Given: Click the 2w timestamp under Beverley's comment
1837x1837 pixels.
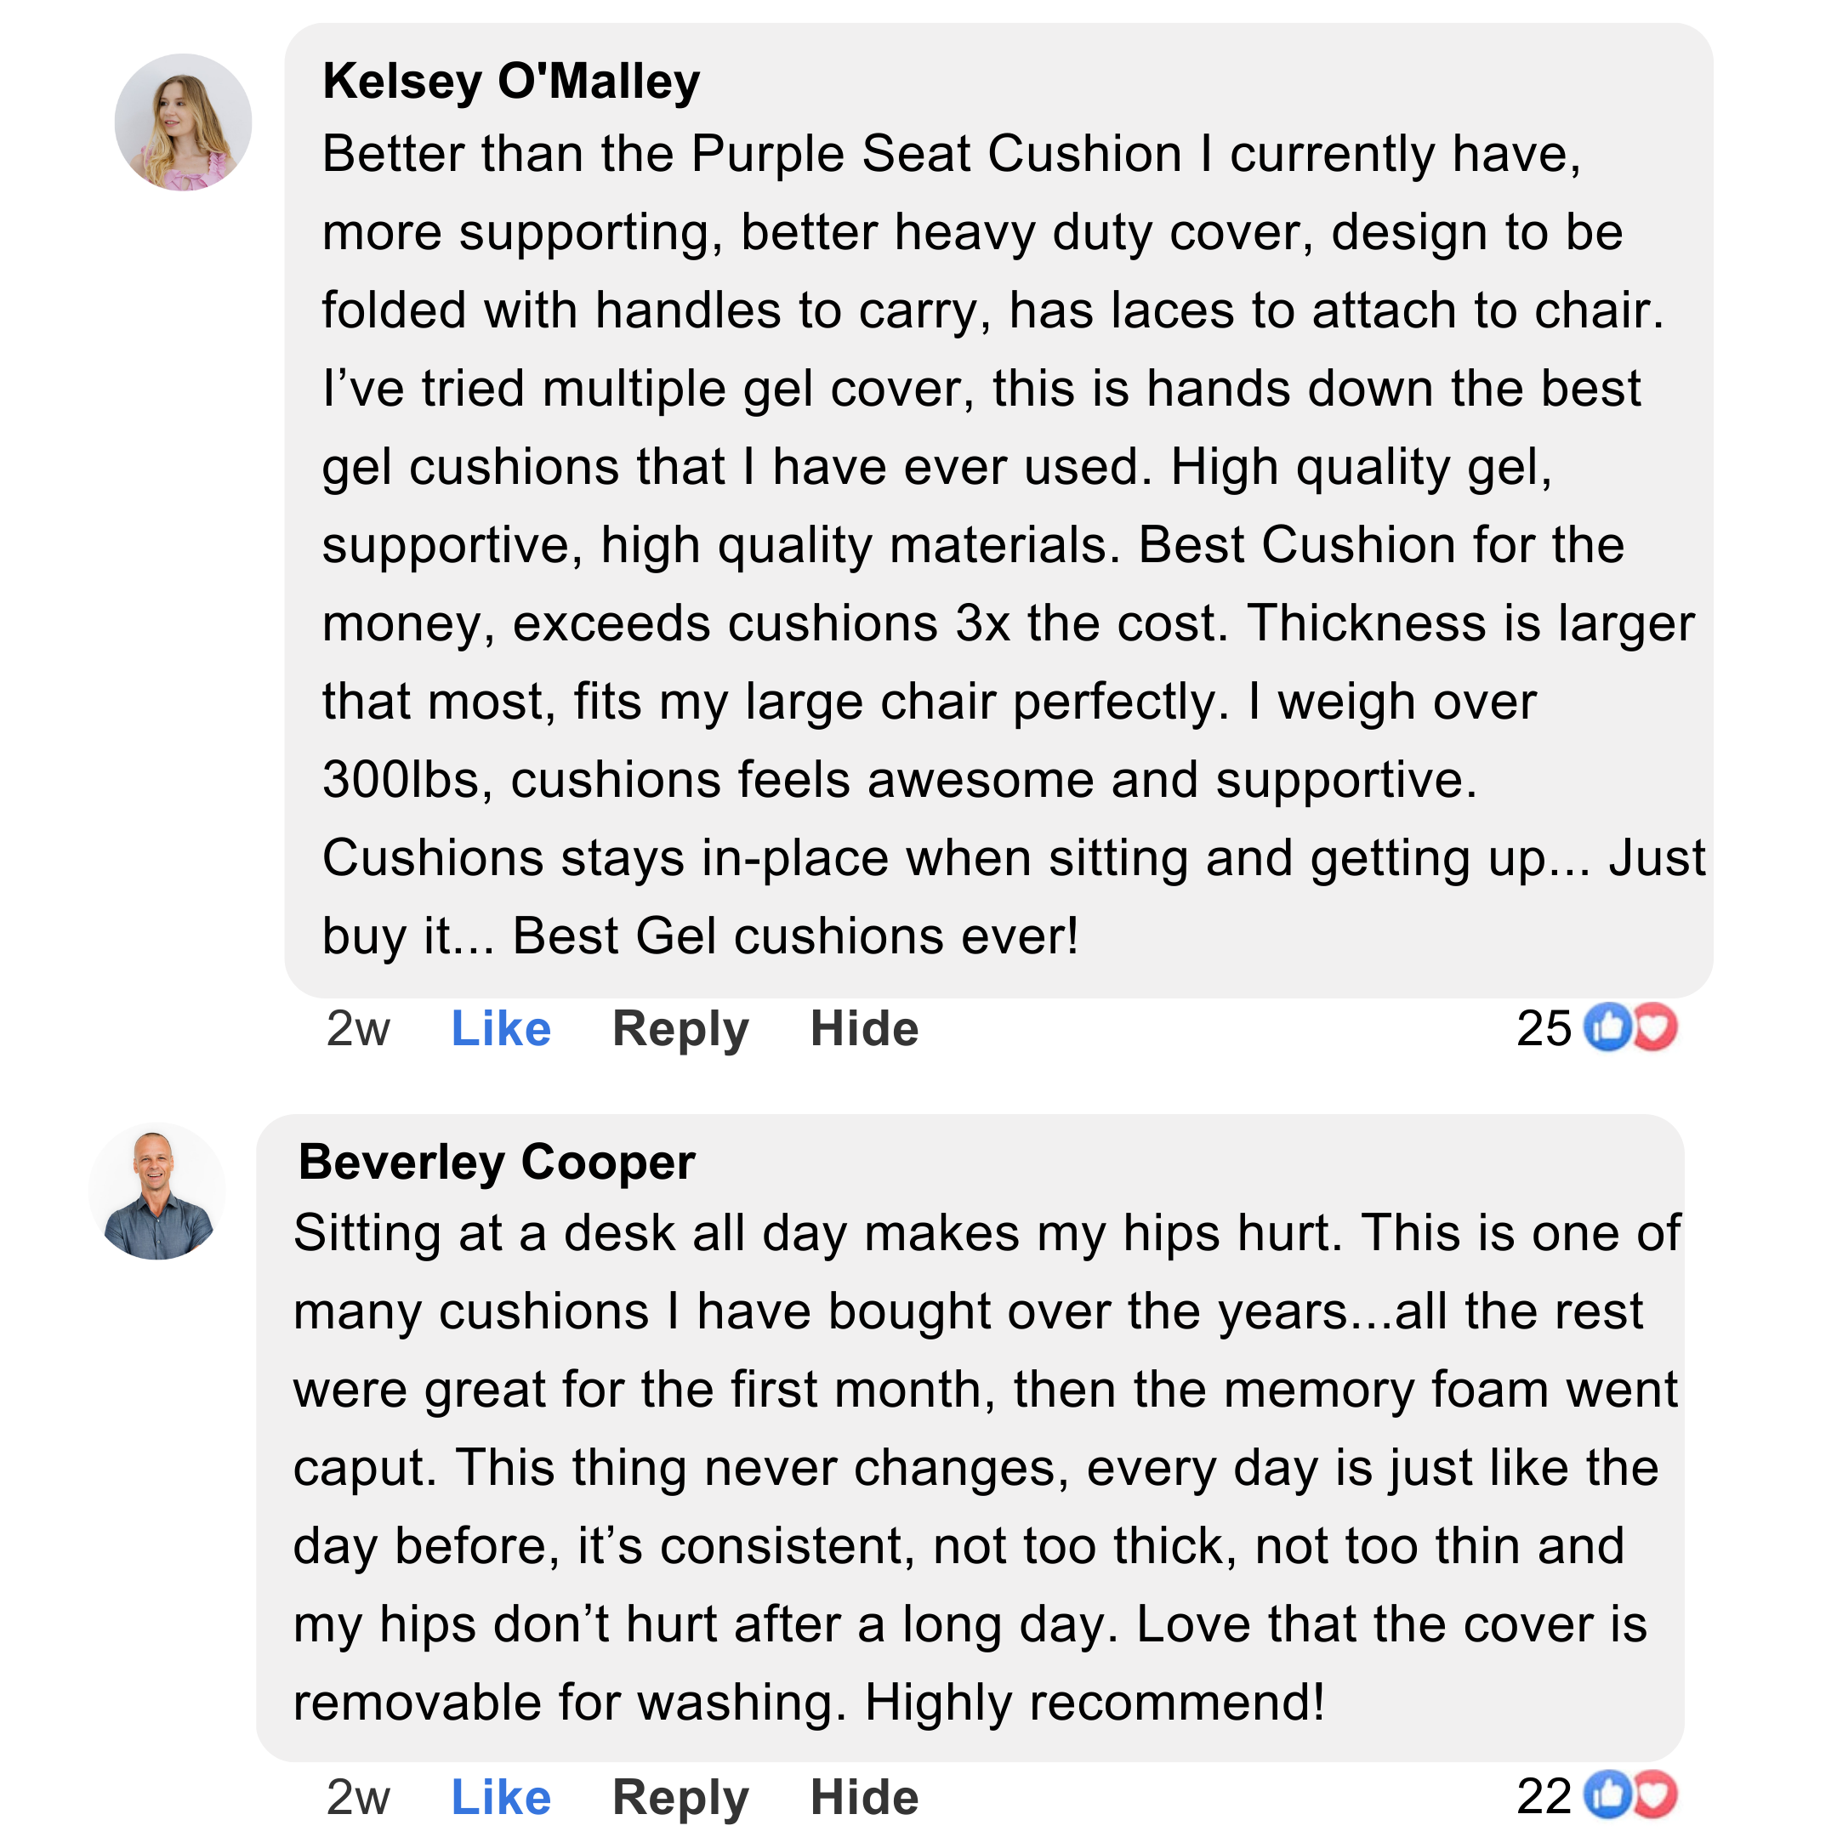Looking at the screenshot, I should tap(357, 1796).
